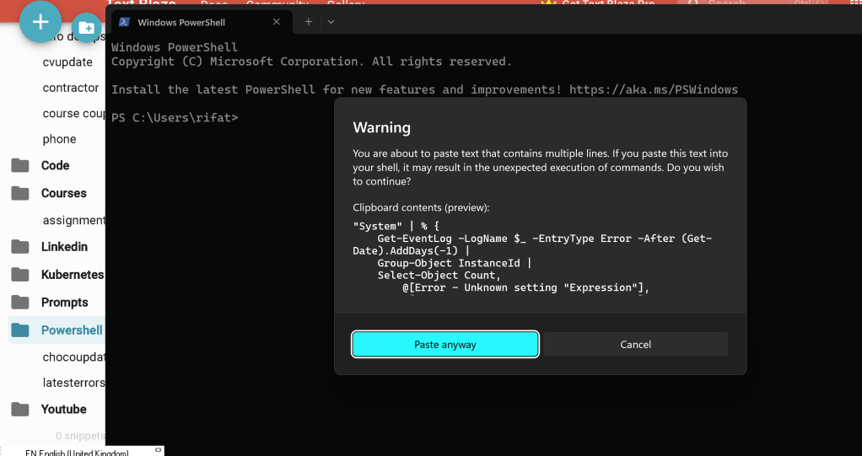Viewport: 862px width, 456px height.
Task: Open the Youtube folder
Action: point(64,410)
